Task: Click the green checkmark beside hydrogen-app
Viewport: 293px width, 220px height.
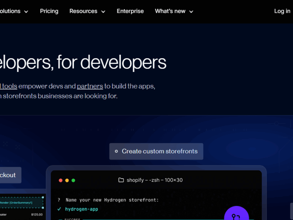Action: pos(59,209)
